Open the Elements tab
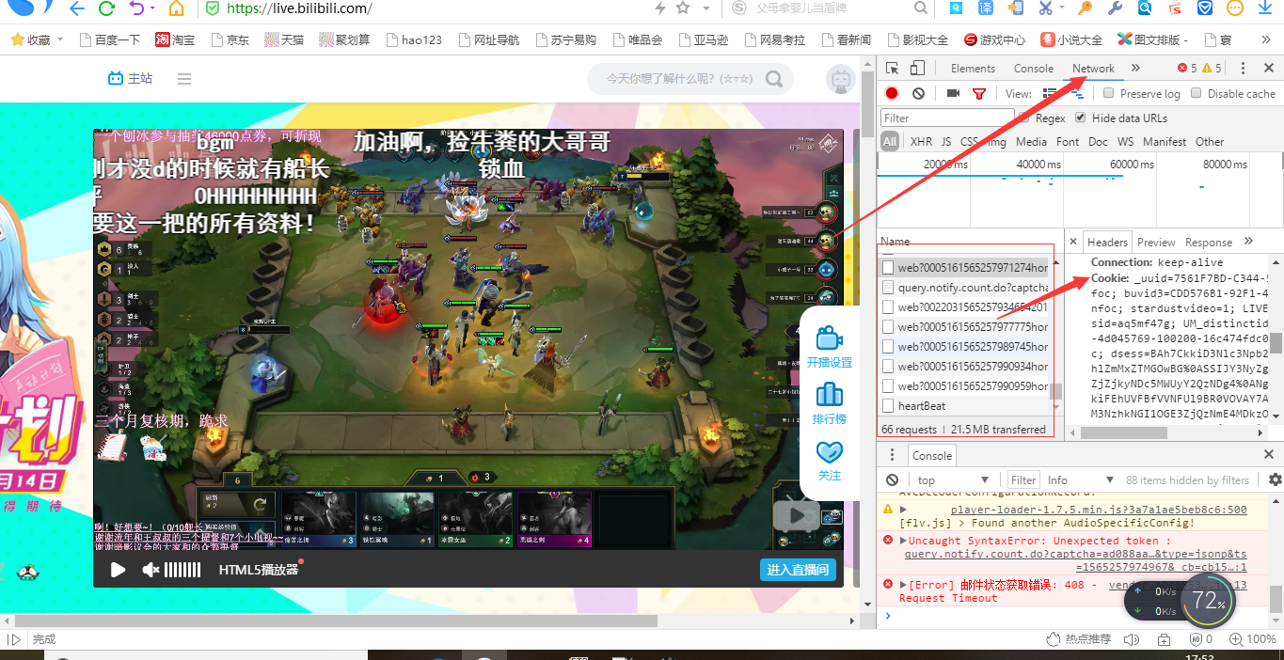1284x660 pixels. 973,68
